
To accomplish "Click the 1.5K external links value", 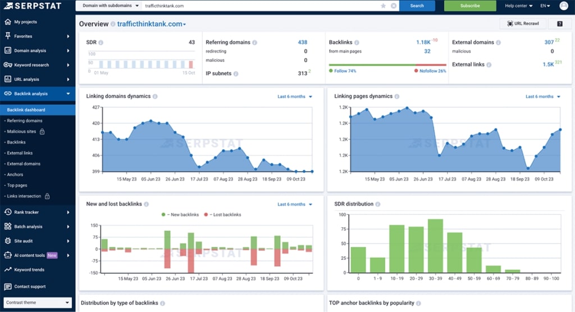I will 548,65.
